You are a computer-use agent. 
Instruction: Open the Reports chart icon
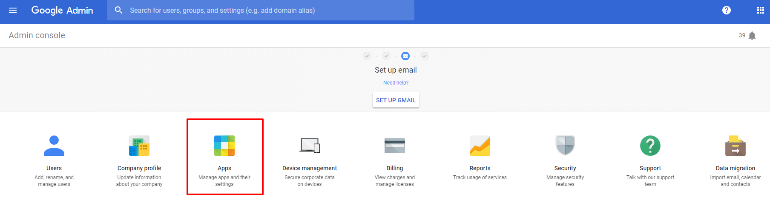(x=480, y=146)
